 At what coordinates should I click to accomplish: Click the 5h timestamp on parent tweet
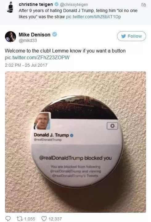coord(144,5)
